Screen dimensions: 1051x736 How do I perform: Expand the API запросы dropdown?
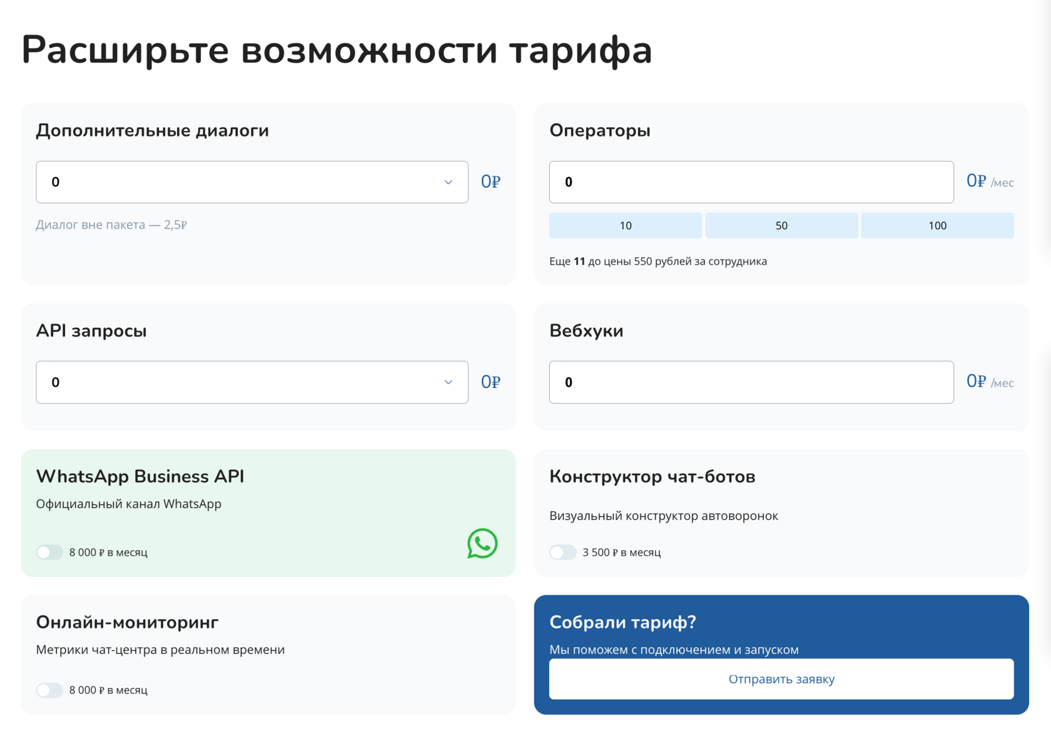[252, 382]
